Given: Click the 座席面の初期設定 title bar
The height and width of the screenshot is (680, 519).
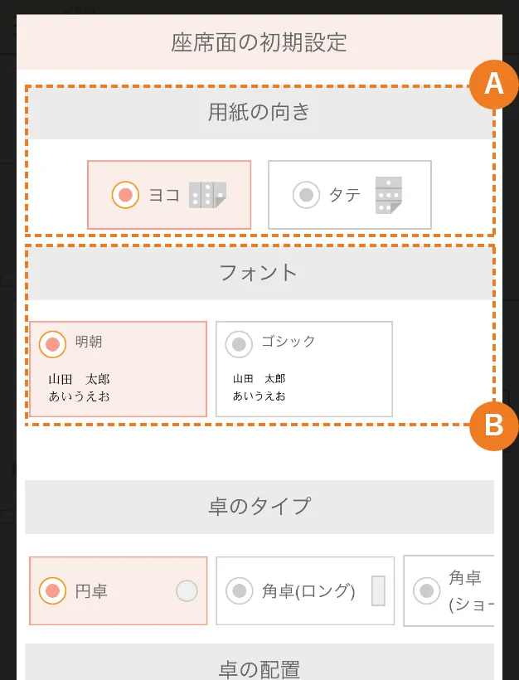Looking at the screenshot, I should point(259,42).
